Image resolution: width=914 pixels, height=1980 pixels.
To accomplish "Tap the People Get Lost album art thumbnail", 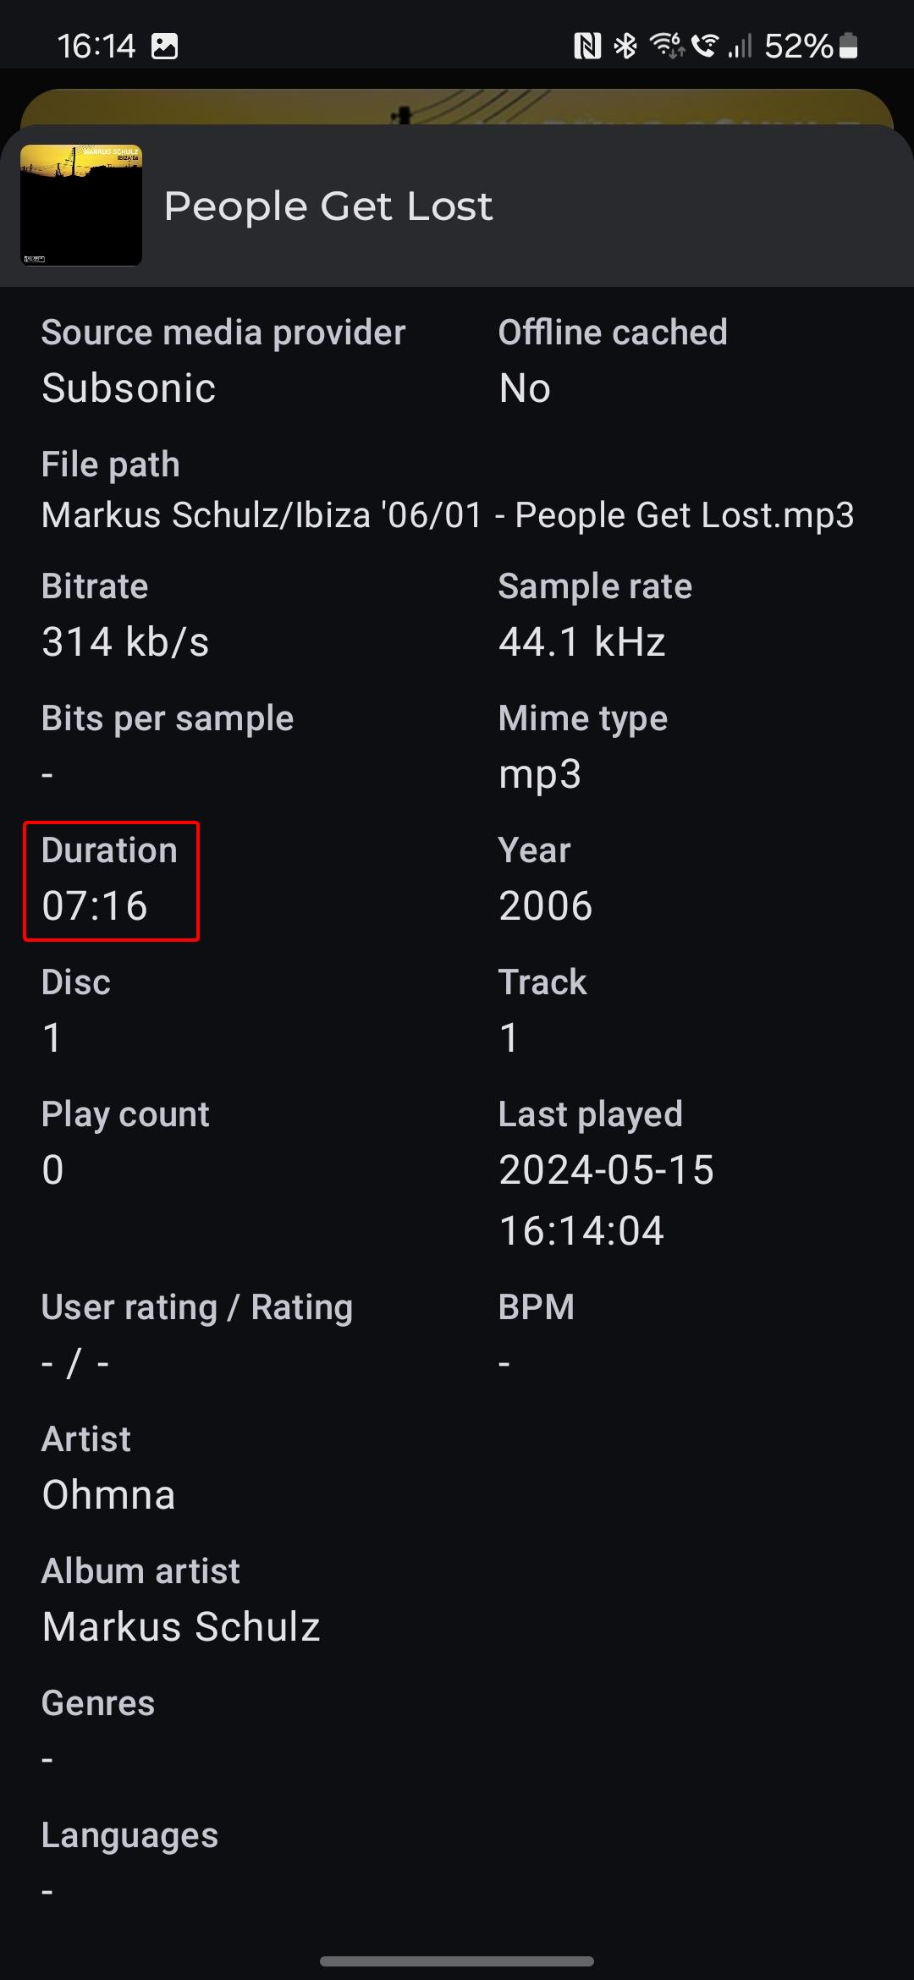I will [81, 206].
